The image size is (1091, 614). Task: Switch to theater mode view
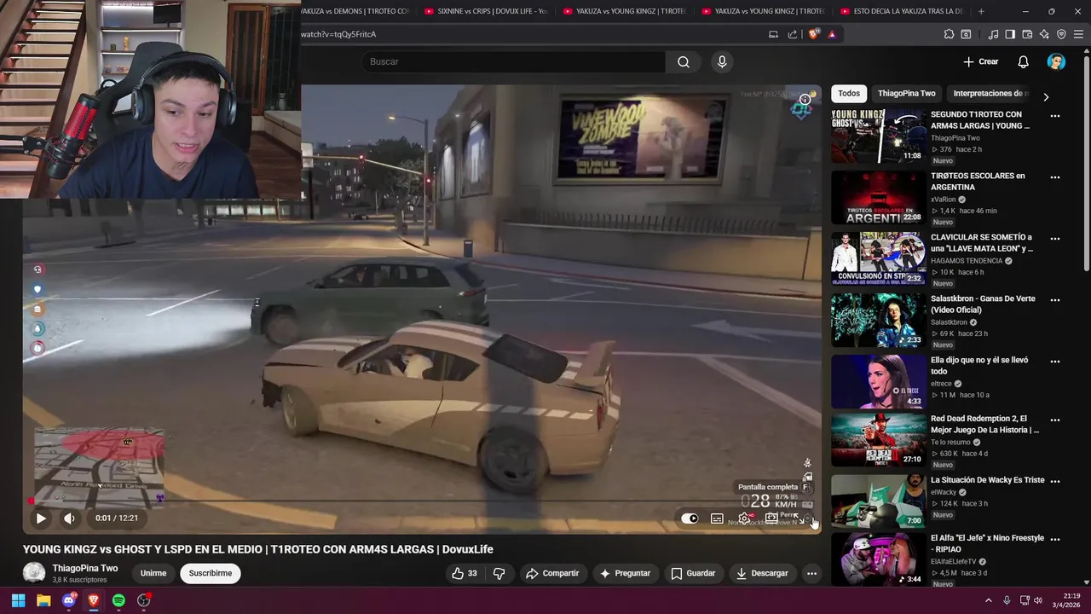pyautogui.click(x=771, y=518)
